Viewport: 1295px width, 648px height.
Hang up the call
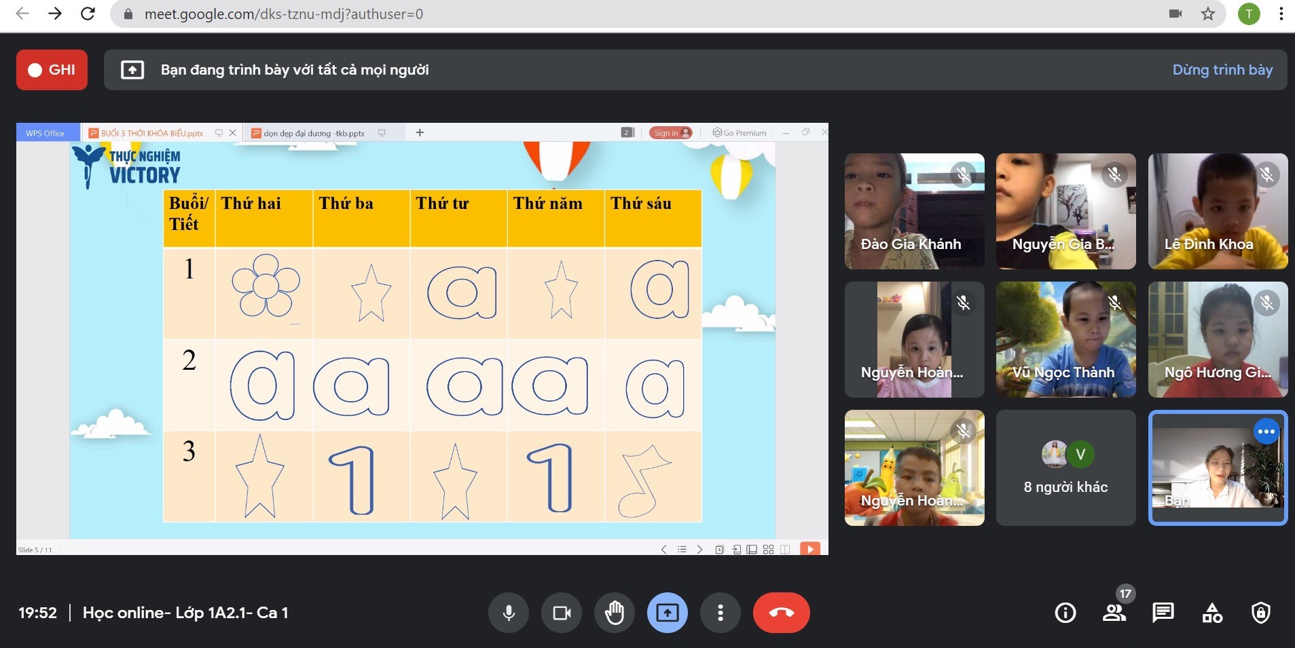pos(781,613)
